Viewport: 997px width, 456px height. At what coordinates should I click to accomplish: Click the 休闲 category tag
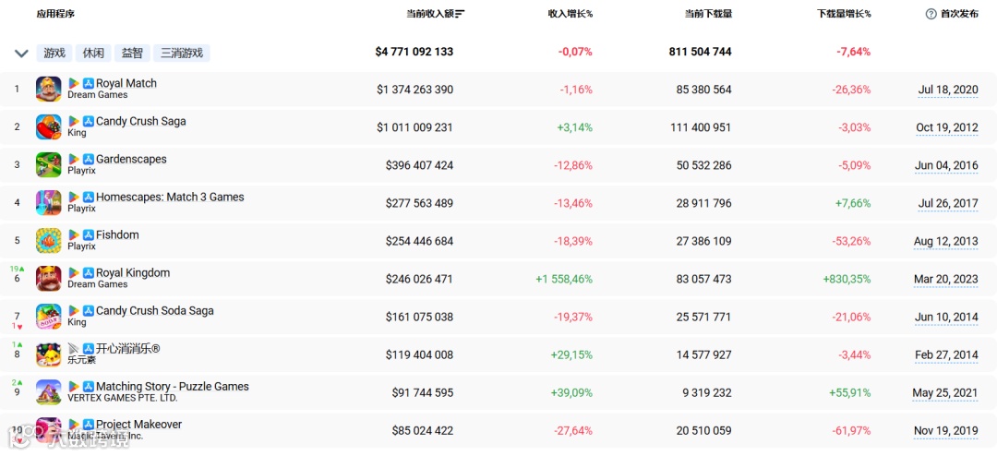(x=93, y=53)
